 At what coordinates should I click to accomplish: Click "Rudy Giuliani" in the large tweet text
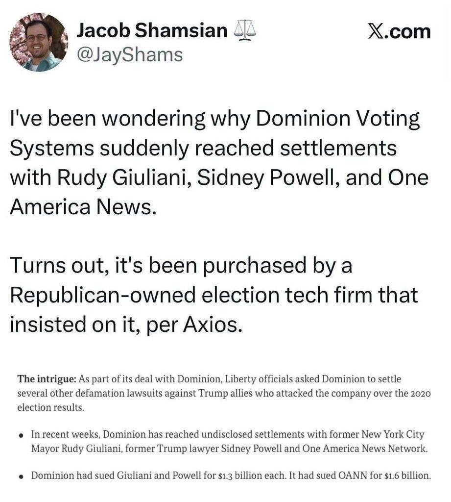(x=121, y=177)
